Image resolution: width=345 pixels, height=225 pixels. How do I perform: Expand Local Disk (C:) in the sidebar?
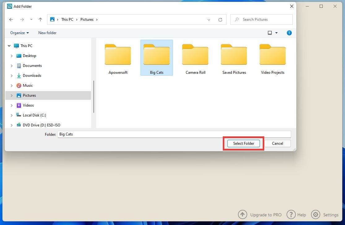(x=12, y=115)
